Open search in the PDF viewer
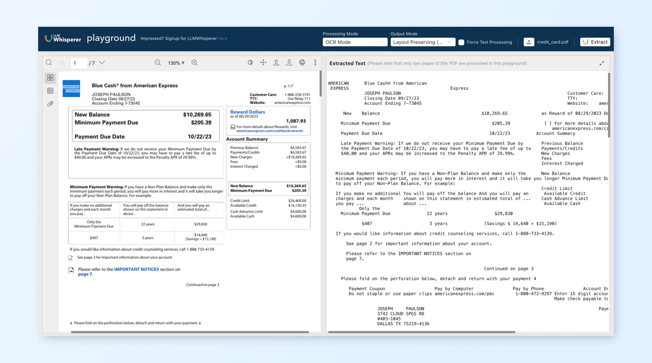Screen dimensions: 652x363 coord(49,62)
